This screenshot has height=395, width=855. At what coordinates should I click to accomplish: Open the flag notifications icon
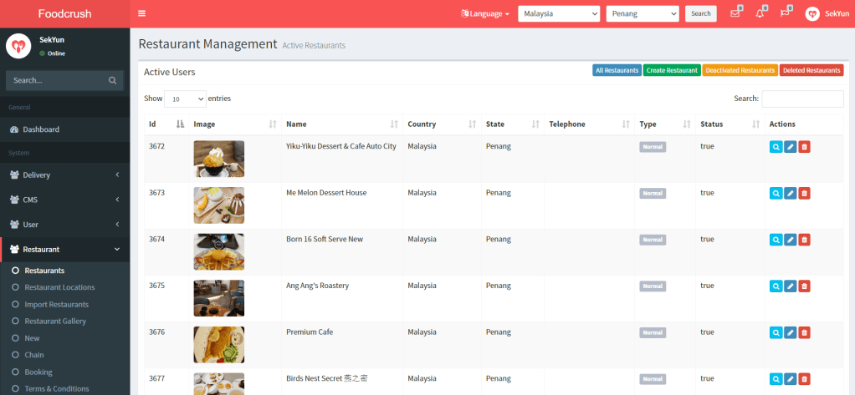point(784,13)
